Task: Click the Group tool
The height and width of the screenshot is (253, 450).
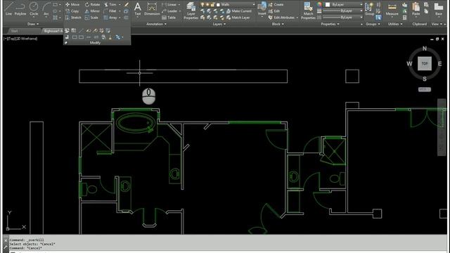Action: 369,8
